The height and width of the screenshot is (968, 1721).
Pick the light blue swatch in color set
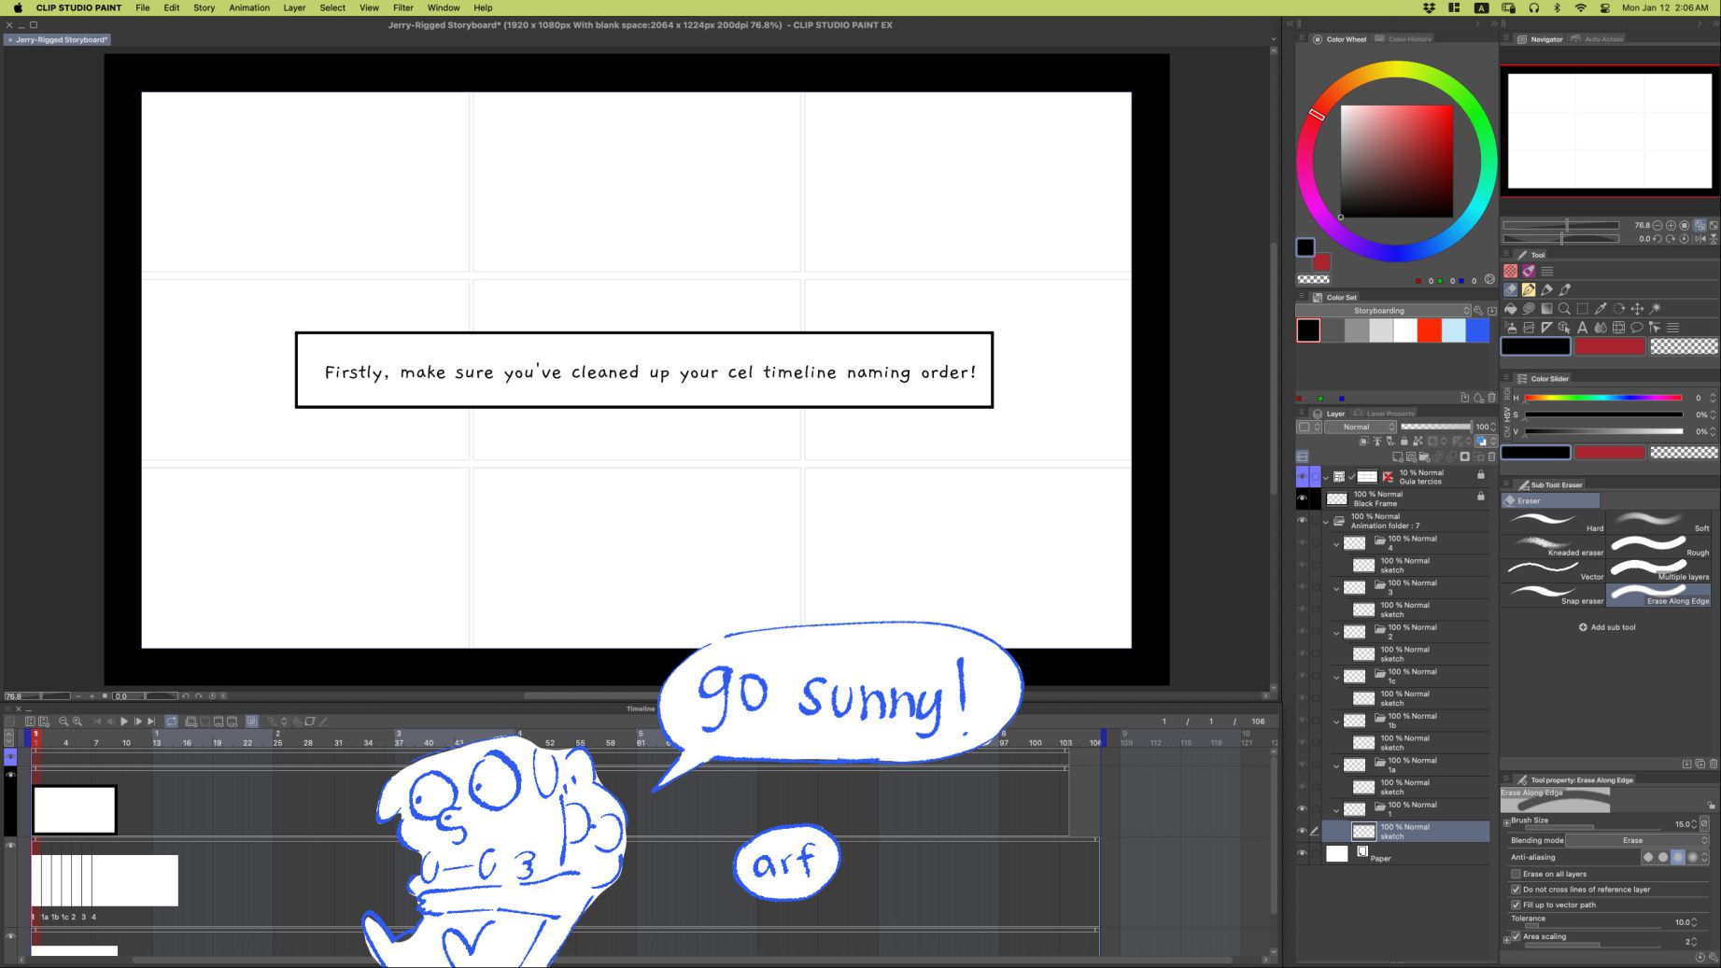[1454, 330]
